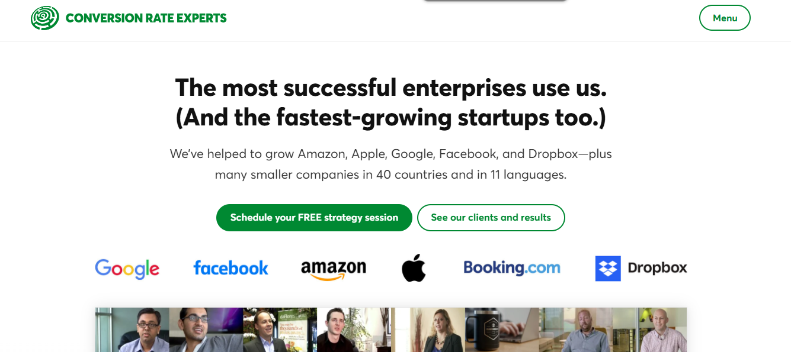The height and width of the screenshot is (352, 791).
Task: See our clients and results
Action: pyautogui.click(x=491, y=218)
